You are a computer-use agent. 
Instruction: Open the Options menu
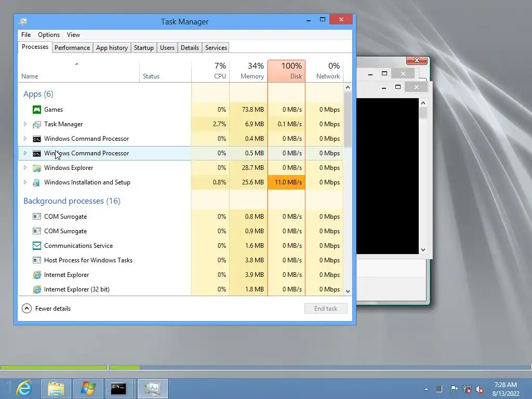tap(49, 35)
